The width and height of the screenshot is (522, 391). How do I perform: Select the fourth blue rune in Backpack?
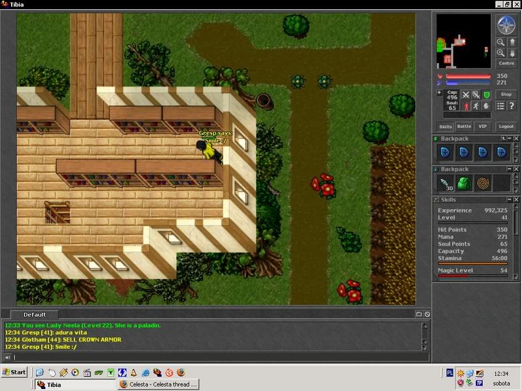tap(502, 152)
